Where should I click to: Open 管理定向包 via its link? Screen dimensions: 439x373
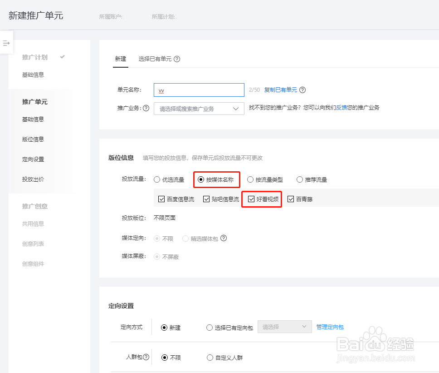point(330,327)
